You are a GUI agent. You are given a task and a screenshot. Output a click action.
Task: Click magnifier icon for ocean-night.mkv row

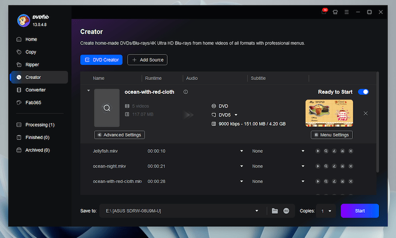point(326,166)
